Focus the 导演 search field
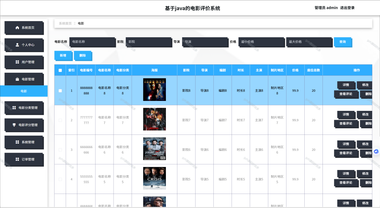Viewport: 380px width, 208px height. point(205,42)
